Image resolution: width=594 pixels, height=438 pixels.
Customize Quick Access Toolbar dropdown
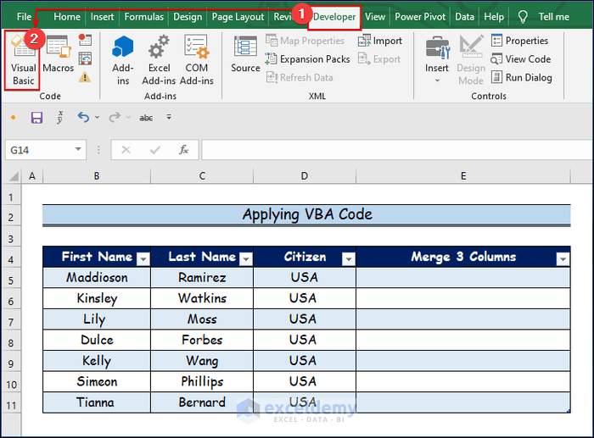click(x=169, y=117)
